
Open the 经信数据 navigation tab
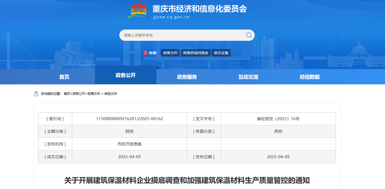pyautogui.click(x=310, y=77)
